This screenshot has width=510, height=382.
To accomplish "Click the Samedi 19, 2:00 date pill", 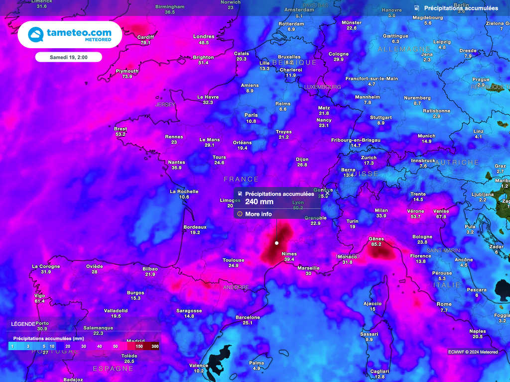I will [69, 57].
